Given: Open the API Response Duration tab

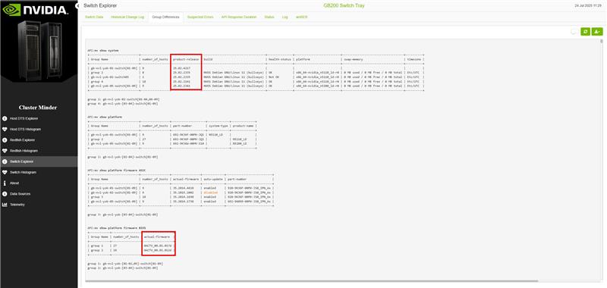Looking at the screenshot, I should pyautogui.click(x=239, y=17).
